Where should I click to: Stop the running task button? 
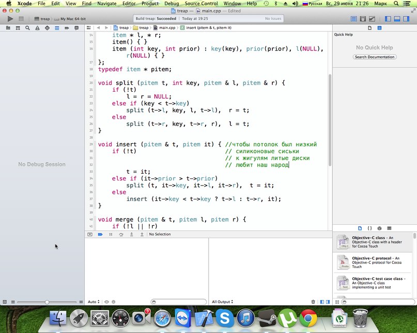click(x=21, y=19)
